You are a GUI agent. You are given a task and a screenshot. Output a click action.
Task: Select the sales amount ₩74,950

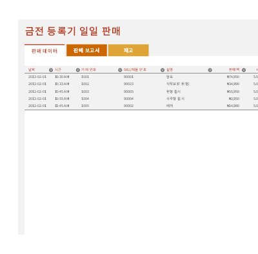(233, 77)
